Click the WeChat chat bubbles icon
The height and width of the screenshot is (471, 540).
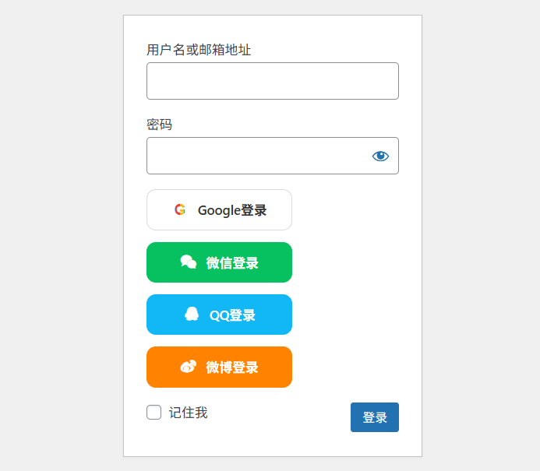pyautogui.click(x=189, y=262)
